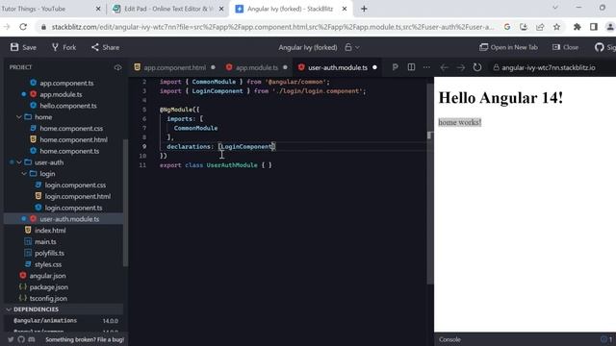Close the Edit Pad browser tab

click(x=221, y=9)
